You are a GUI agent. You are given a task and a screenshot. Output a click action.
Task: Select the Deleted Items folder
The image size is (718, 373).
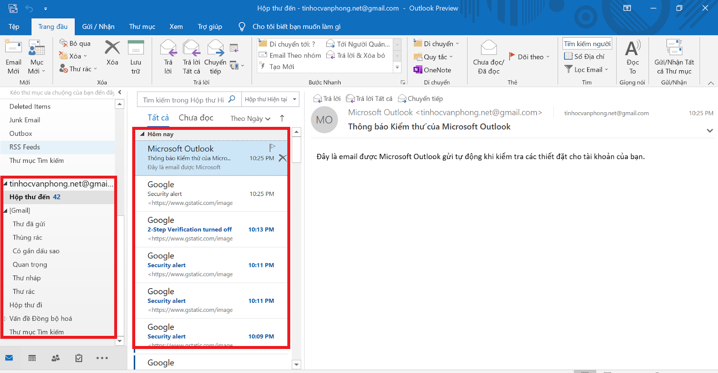click(x=57, y=107)
